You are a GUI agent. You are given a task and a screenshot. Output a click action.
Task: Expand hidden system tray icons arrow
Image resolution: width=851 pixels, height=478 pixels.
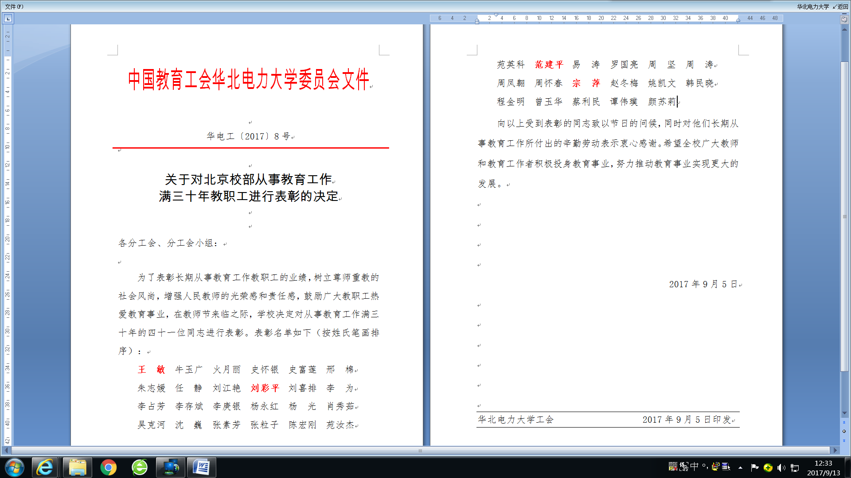point(740,467)
